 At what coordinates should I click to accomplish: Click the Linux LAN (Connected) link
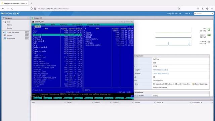pos(161,73)
